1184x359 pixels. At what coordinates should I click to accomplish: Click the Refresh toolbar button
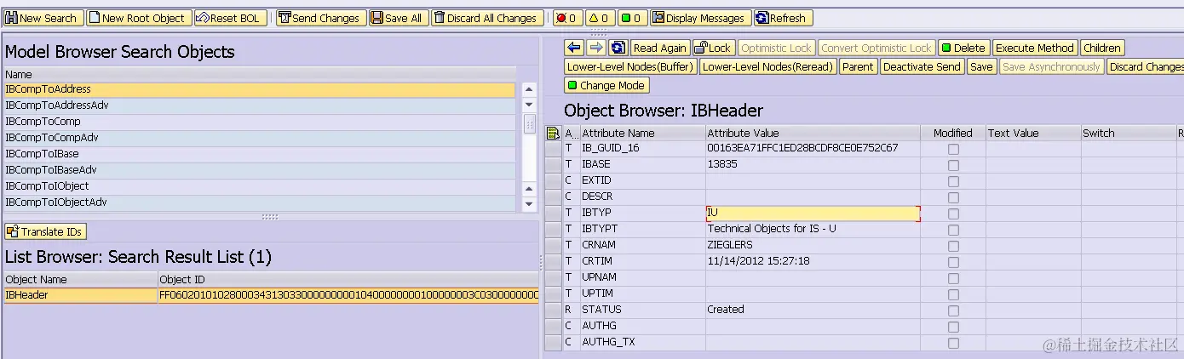(782, 18)
